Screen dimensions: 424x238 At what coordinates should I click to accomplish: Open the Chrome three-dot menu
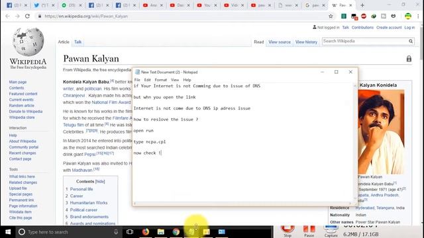pyautogui.click(x=418, y=16)
